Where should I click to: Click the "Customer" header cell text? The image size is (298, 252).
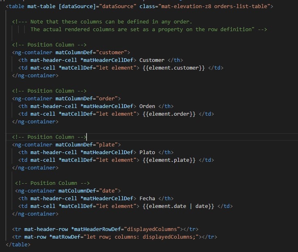pos(152,60)
